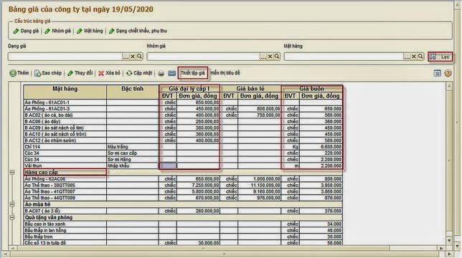This screenshot has width=462, height=258.
Task: Click the Giá buôn column header
Action: pos(312,89)
